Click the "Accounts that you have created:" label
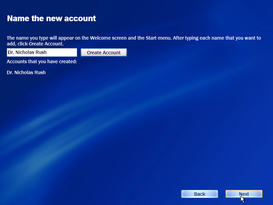 tap(42, 61)
